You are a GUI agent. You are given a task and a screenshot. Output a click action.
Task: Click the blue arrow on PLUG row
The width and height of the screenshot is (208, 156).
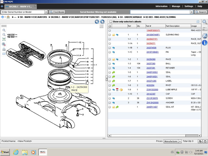(x=113, y=48)
